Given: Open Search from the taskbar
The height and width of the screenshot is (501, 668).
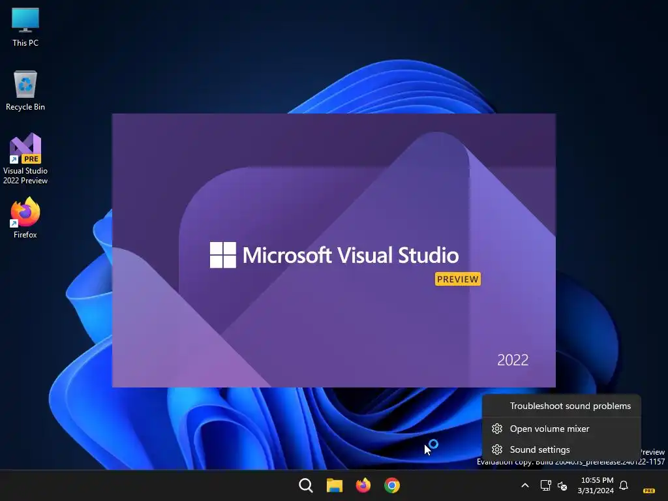Looking at the screenshot, I should [305, 485].
